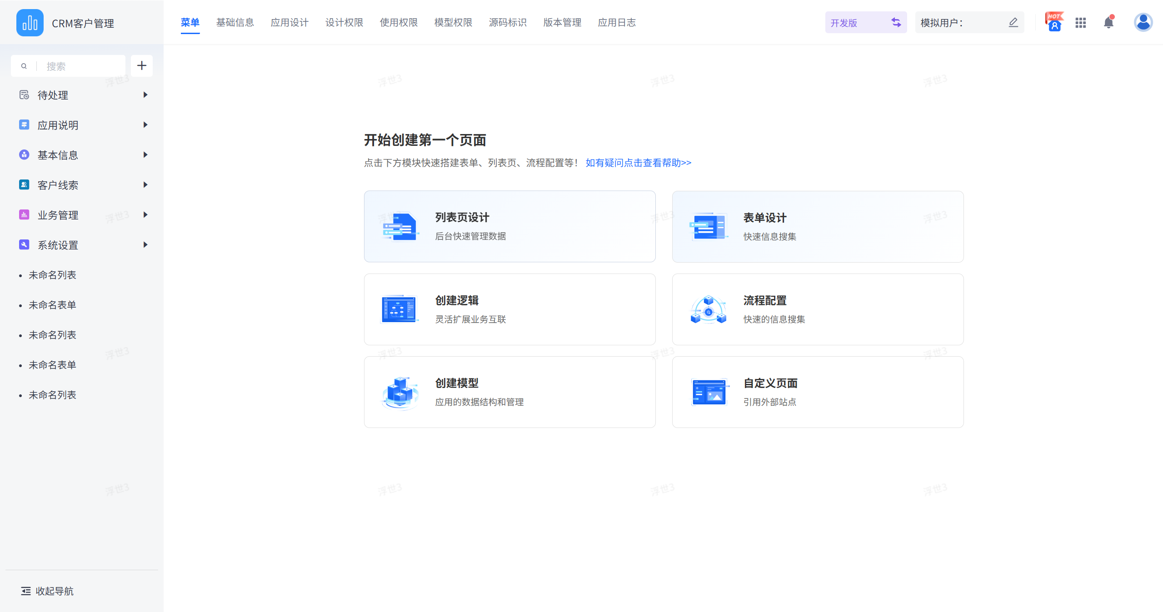
Task: Click the edit pencil for 模拟用户
Action: [1013, 22]
